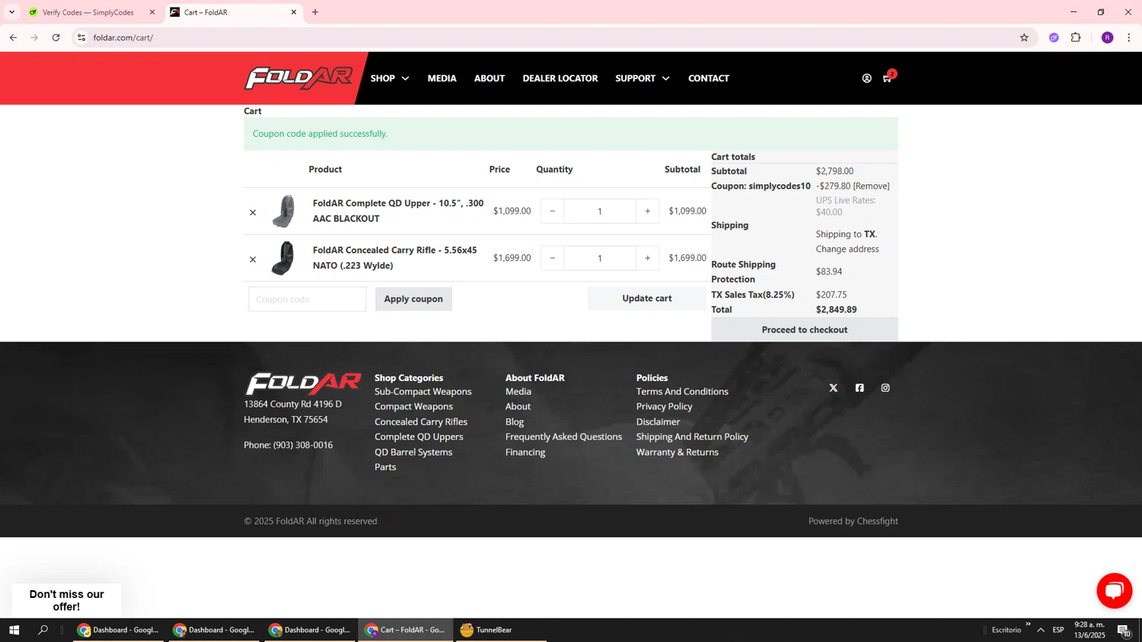
Task: Increase quantity of Concealed Carry Rifle
Action: [648, 258]
